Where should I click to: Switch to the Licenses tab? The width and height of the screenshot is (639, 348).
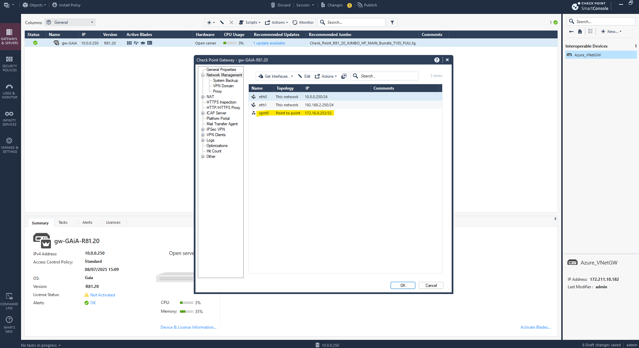pyautogui.click(x=113, y=222)
